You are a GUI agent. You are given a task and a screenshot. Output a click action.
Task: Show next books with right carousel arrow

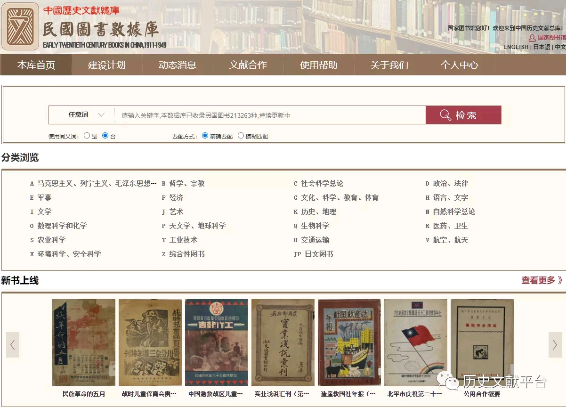point(555,345)
